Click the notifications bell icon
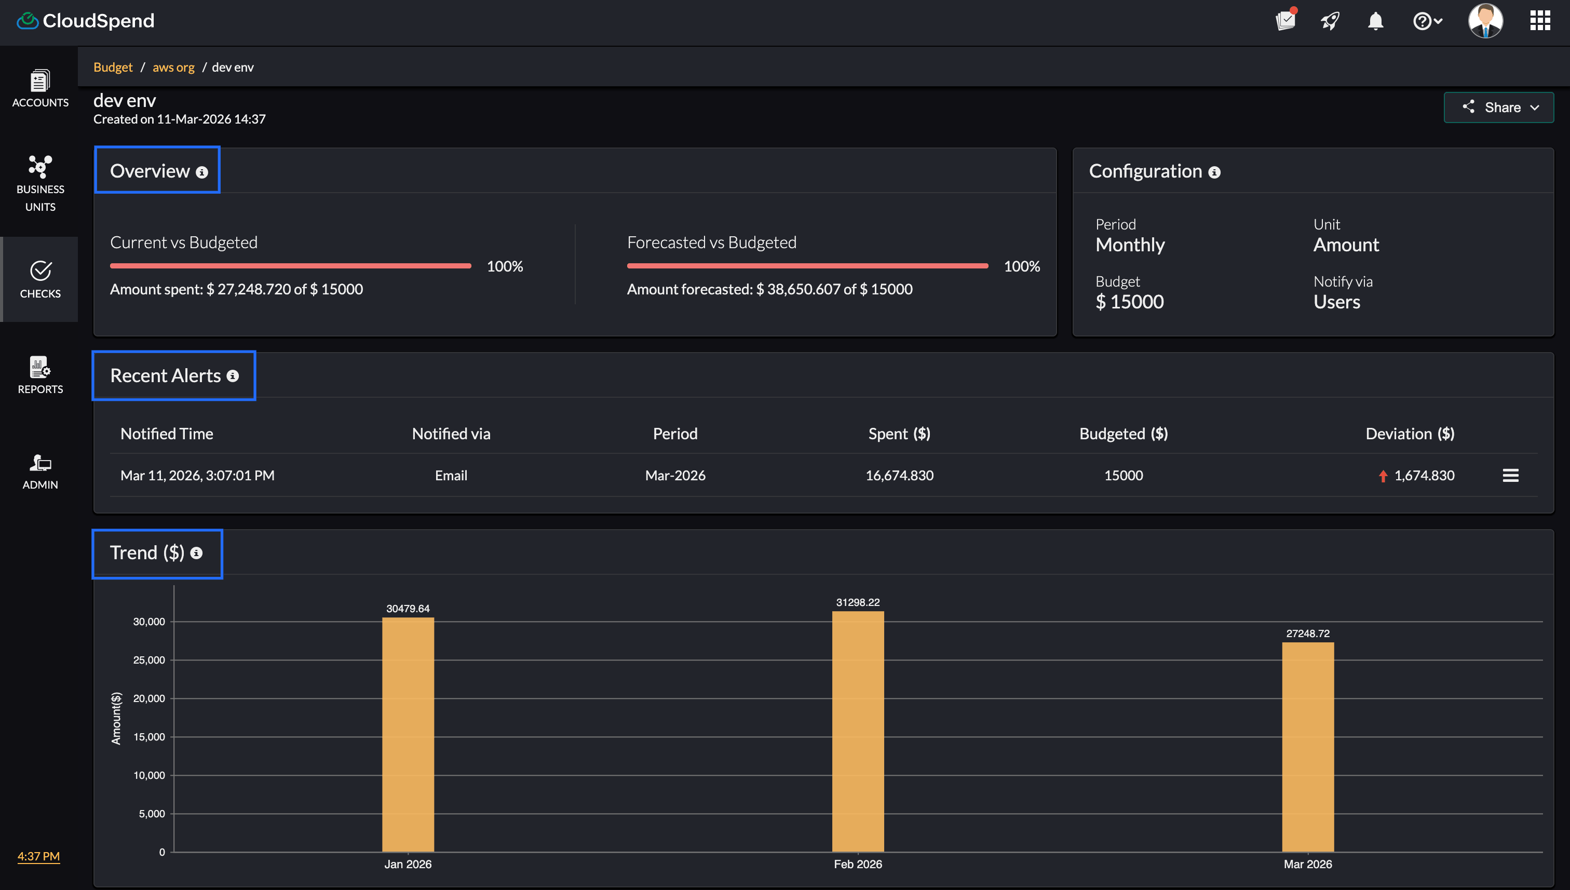1570x890 pixels. point(1375,21)
